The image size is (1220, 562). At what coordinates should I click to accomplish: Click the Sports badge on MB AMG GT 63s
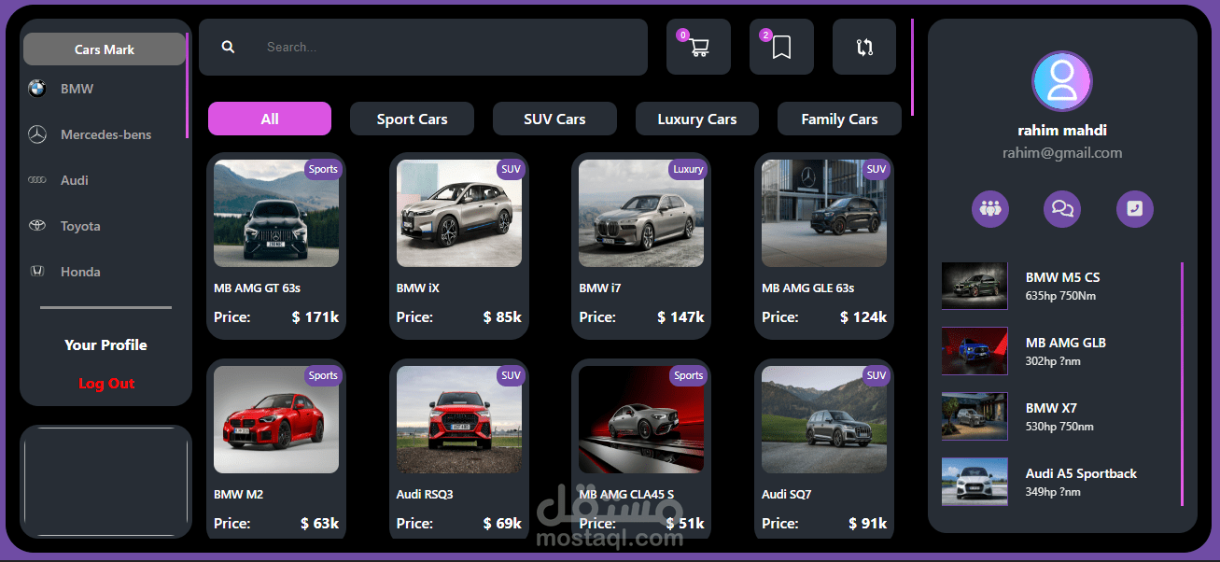pyautogui.click(x=323, y=169)
